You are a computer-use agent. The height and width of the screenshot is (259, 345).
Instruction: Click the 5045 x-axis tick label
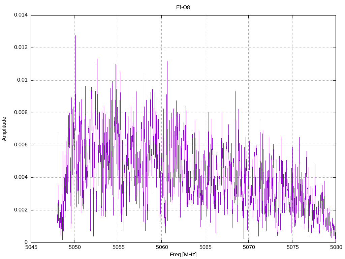31,247
